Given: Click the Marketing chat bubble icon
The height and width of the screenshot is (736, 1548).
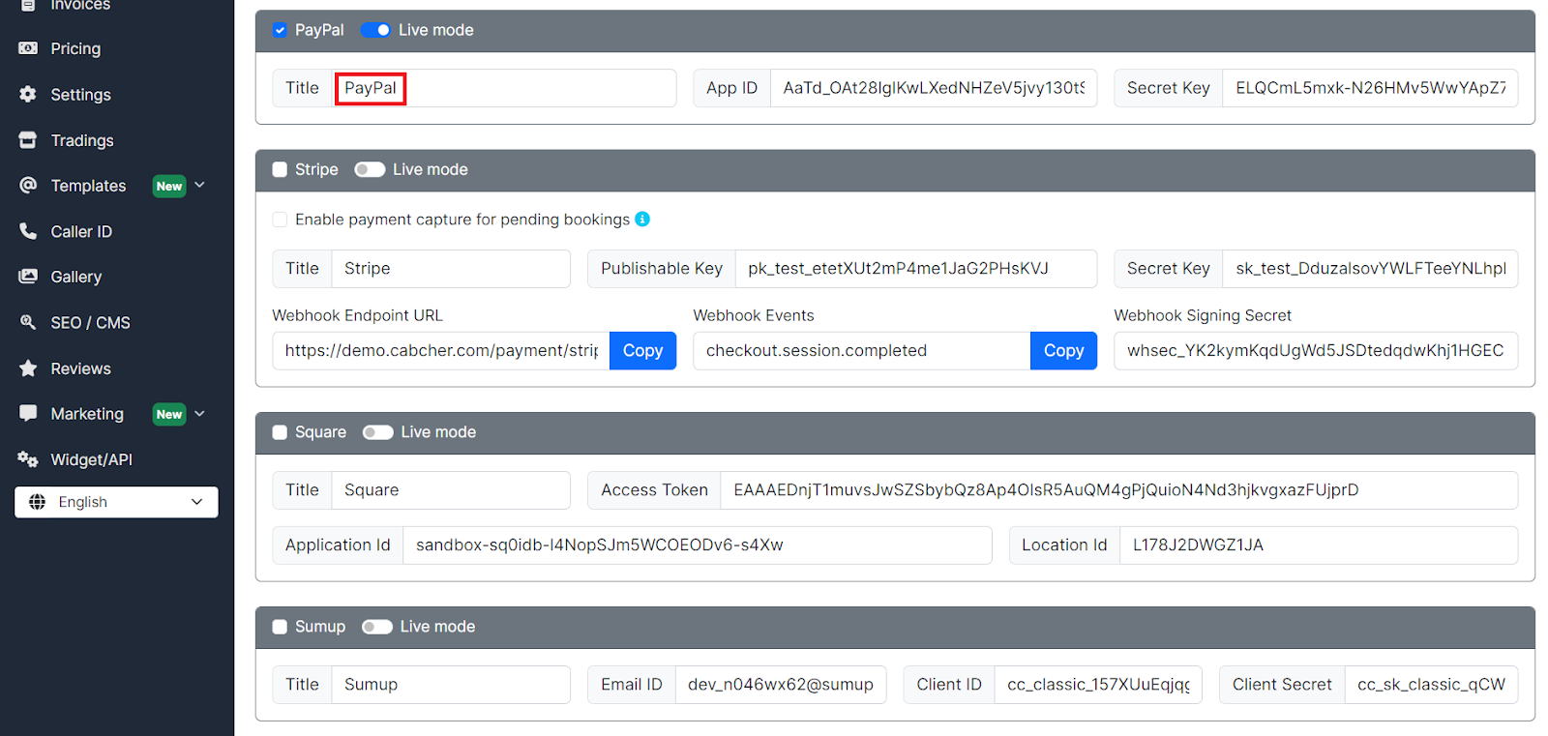Looking at the screenshot, I should tap(28, 413).
